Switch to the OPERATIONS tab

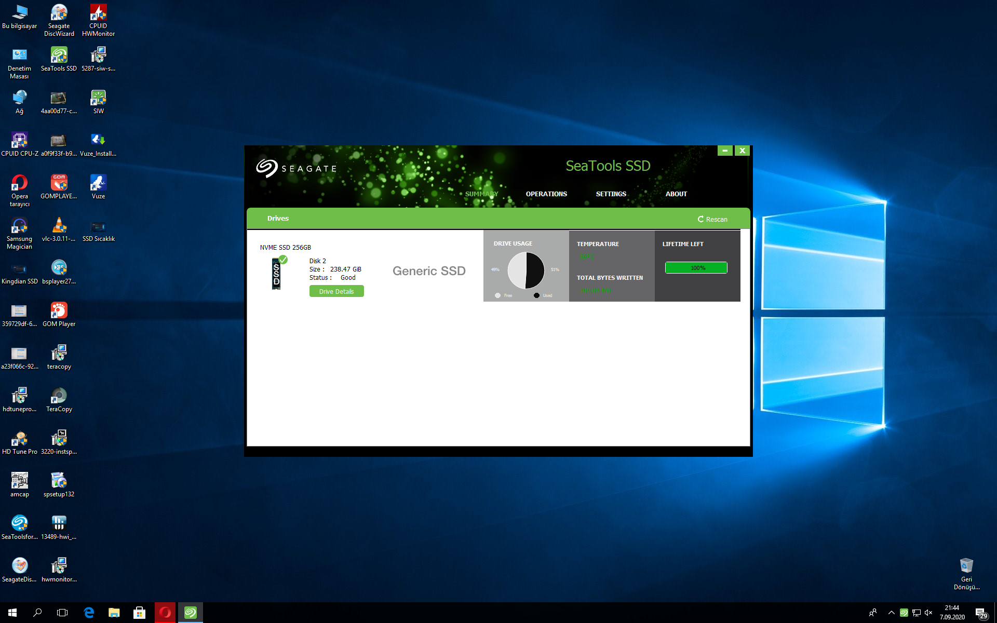pyautogui.click(x=546, y=194)
